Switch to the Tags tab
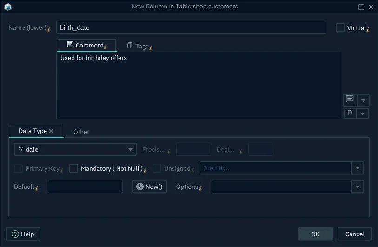The height and width of the screenshot is (247, 378). click(x=139, y=46)
